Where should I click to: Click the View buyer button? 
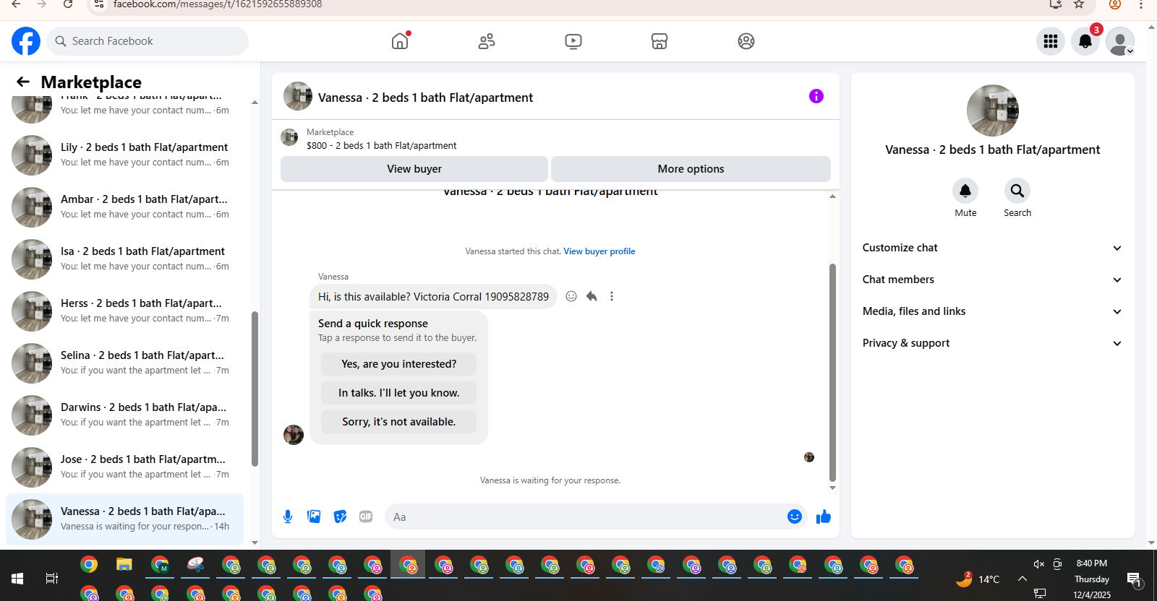tap(414, 169)
